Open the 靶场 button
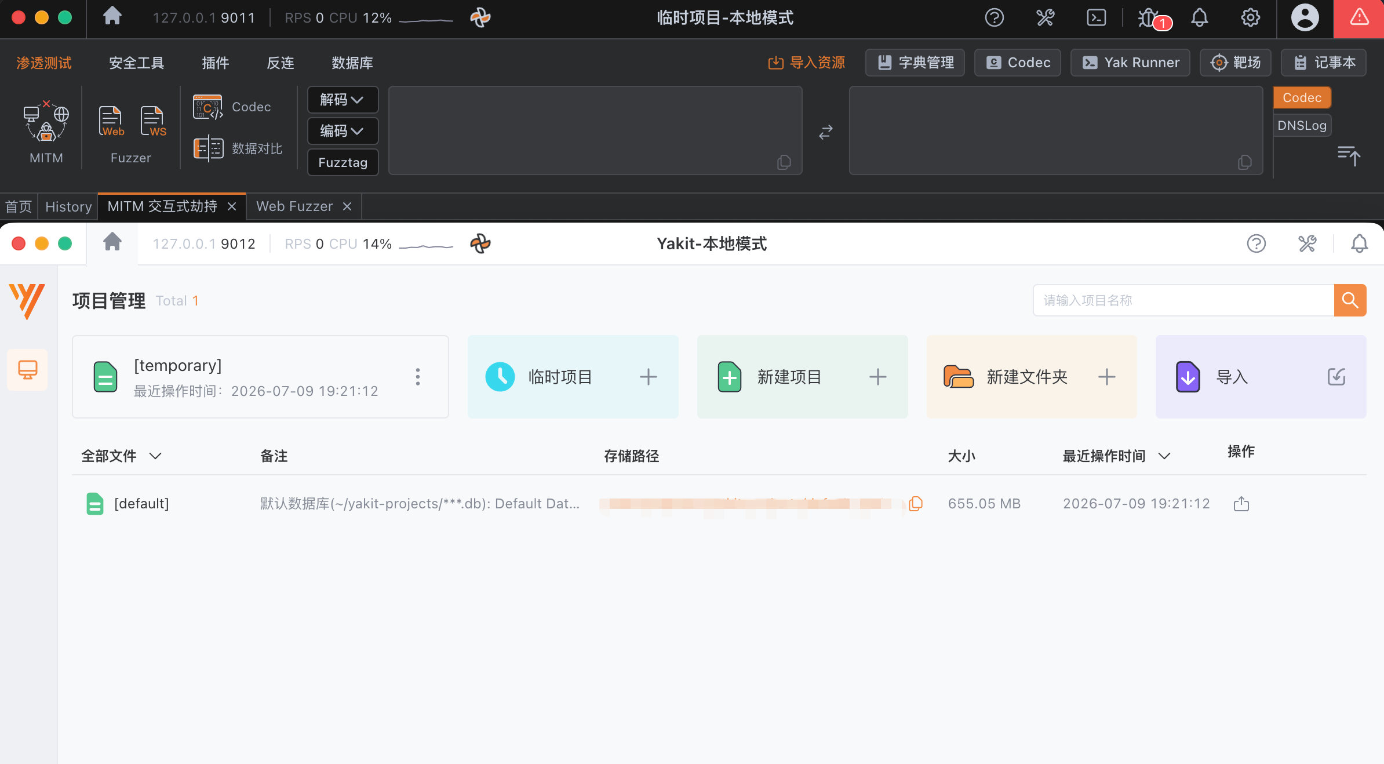 click(1236, 63)
